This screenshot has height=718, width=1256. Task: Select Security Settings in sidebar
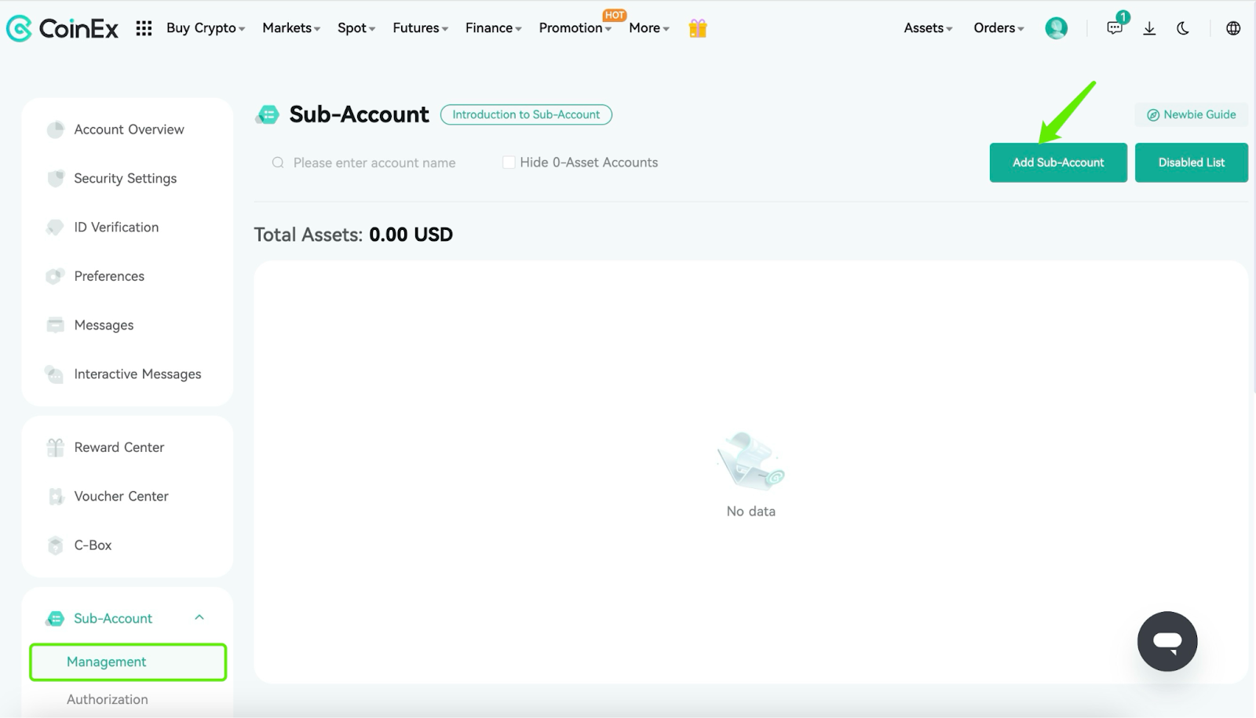tap(126, 178)
